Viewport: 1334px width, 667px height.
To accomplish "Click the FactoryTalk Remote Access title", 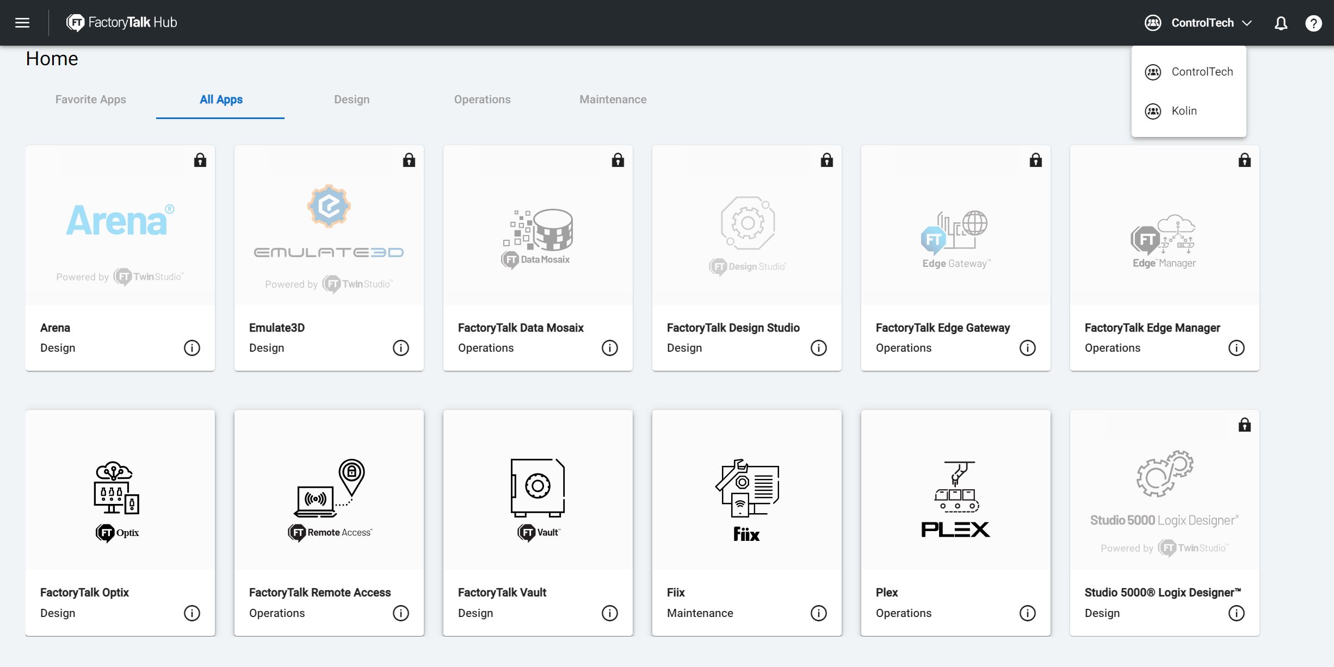I will click(x=320, y=593).
